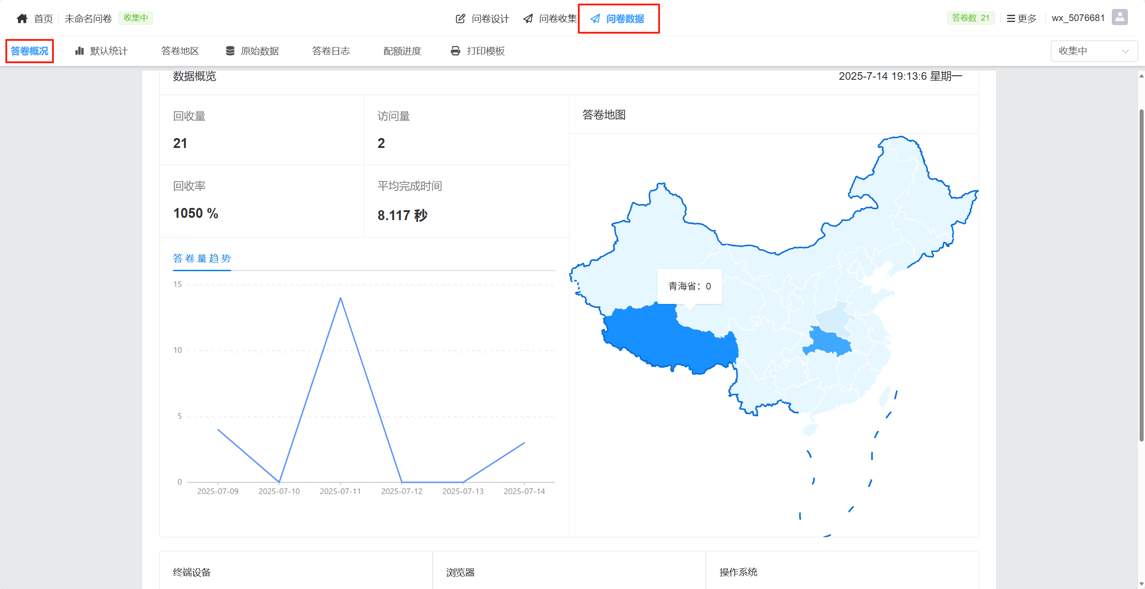Screen dimensions: 1145x589
Task: Click the 问卷数据 paper plane icon
Action: click(595, 18)
